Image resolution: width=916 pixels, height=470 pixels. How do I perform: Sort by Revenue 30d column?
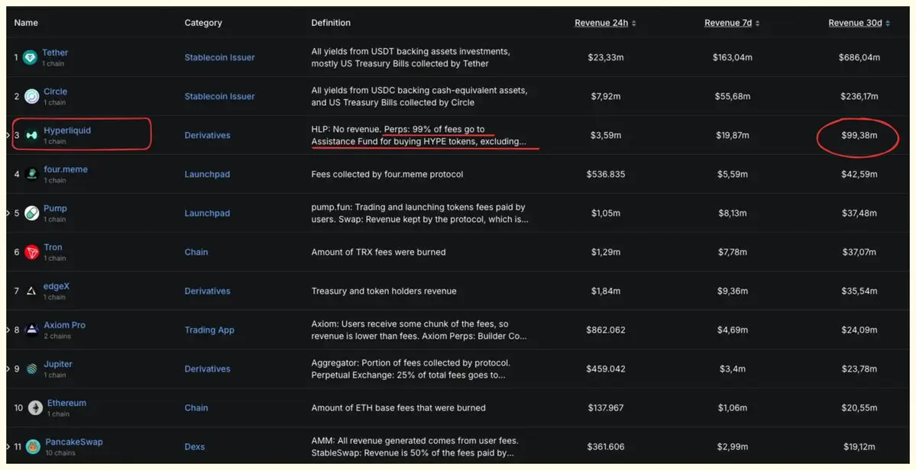[859, 23]
